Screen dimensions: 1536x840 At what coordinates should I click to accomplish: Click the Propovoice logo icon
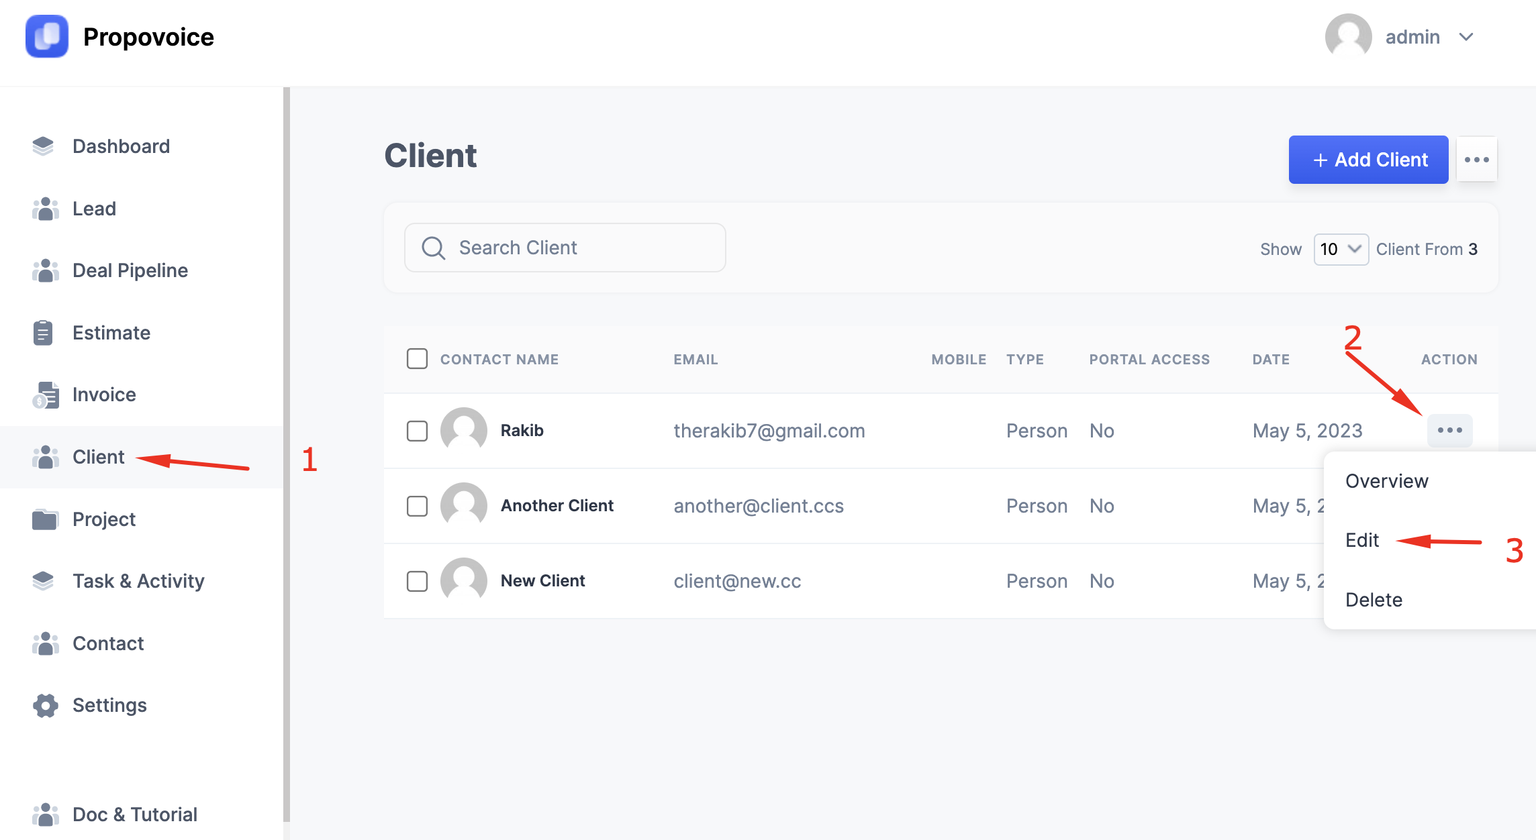tap(47, 36)
